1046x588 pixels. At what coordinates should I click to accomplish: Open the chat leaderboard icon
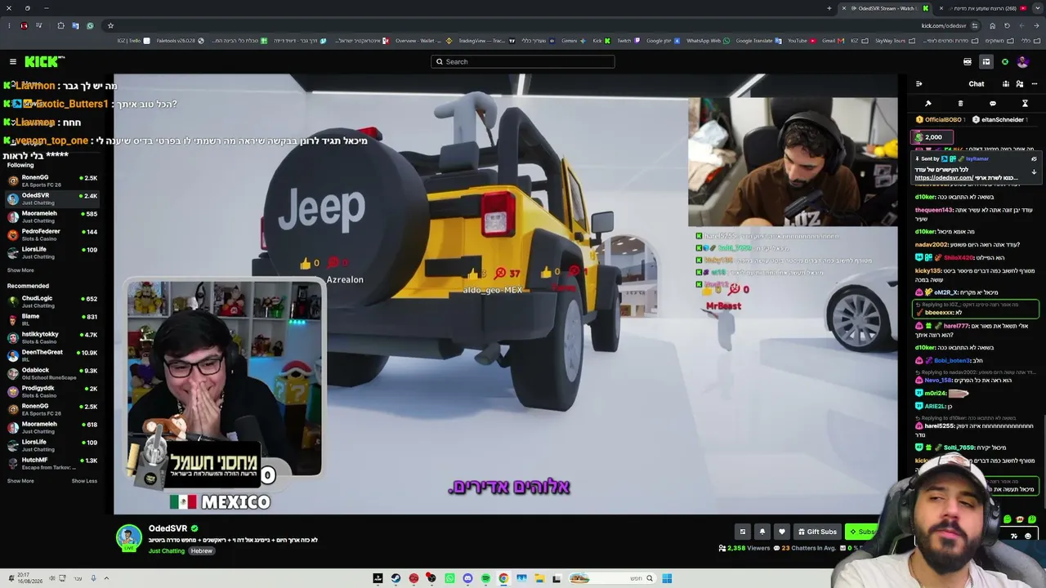[x=1007, y=83]
